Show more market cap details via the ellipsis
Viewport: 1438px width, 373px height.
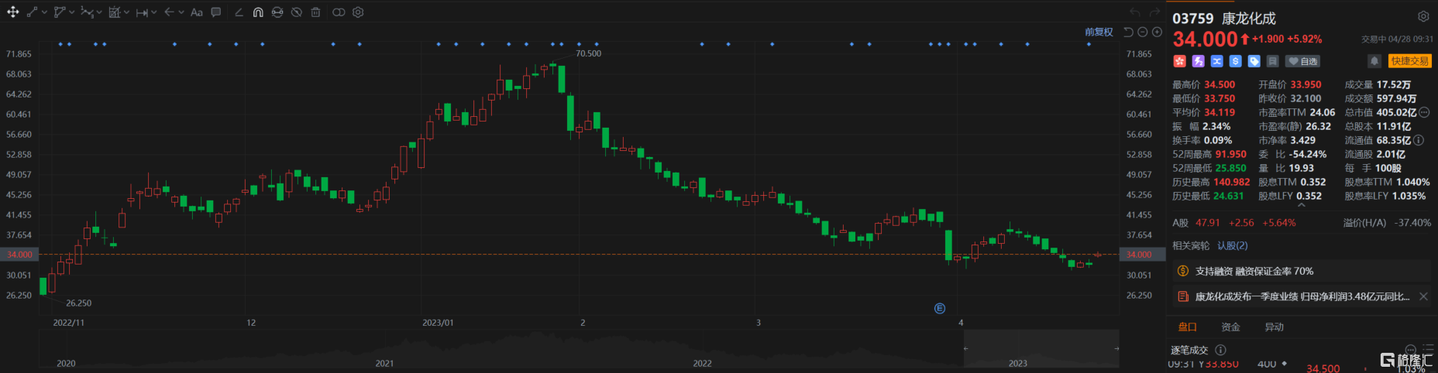tap(1424, 112)
